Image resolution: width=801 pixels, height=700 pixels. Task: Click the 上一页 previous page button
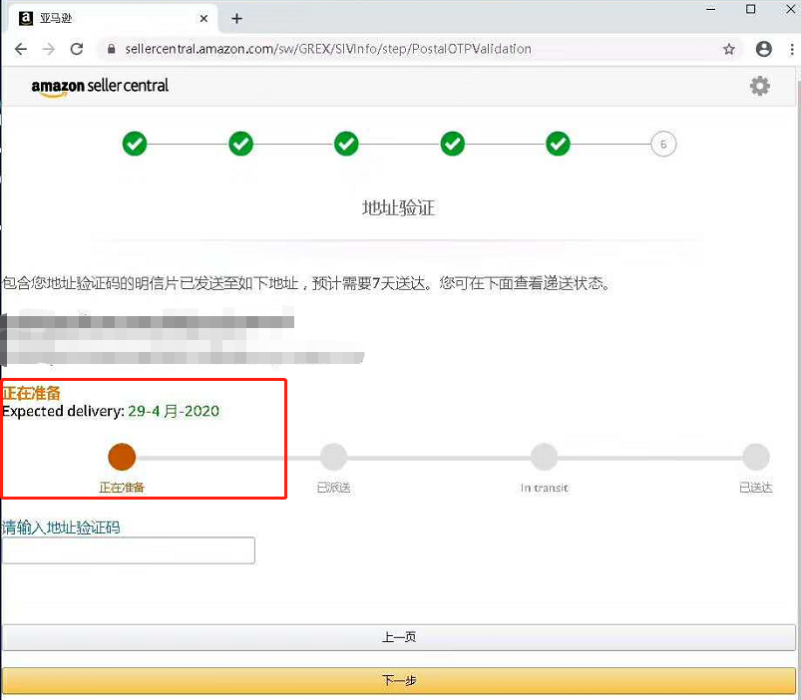[x=399, y=637]
